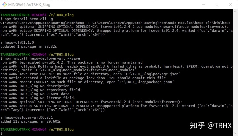Minimize the MINGW64 terminal window

tap(204, 4)
